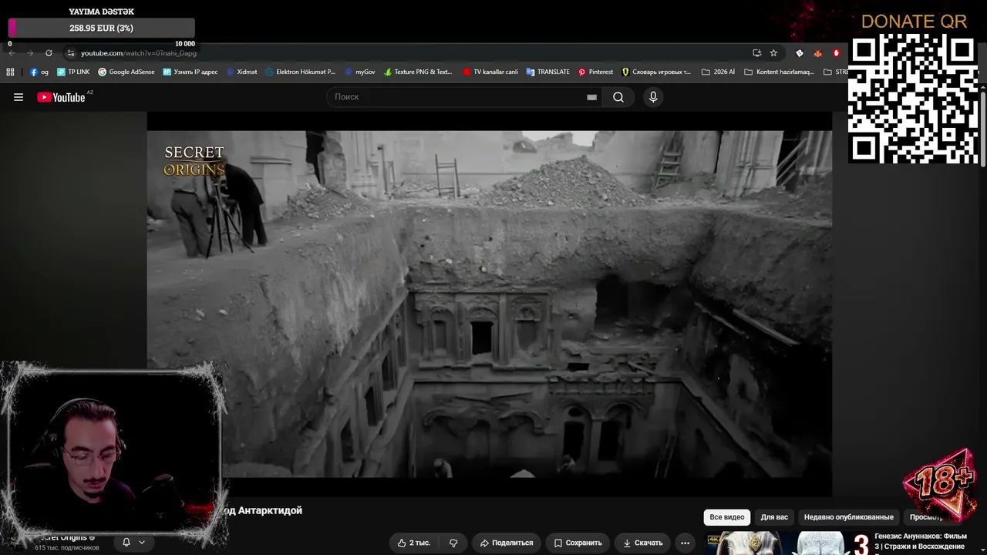Like the video with 2 тыс. thumbs up
Screen dimensions: 987x555
coord(414,543)
